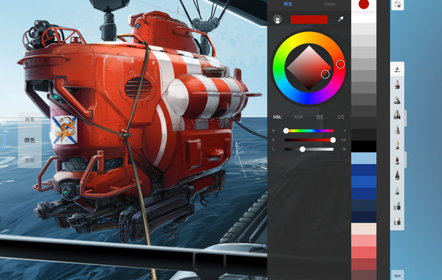The image size is (442, 280).
Task: Click the current red color preview bar
Action: coord(309,19)
